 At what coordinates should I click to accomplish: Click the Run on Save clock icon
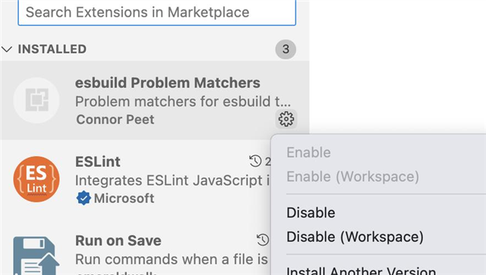263,240
